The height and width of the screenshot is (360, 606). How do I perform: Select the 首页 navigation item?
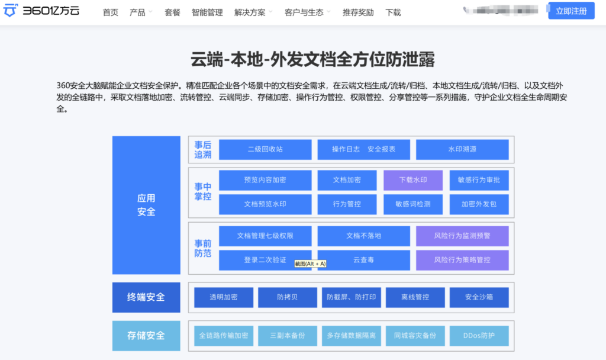click(110, 11)
